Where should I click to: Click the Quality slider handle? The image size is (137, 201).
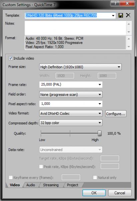tap(100, 133)
